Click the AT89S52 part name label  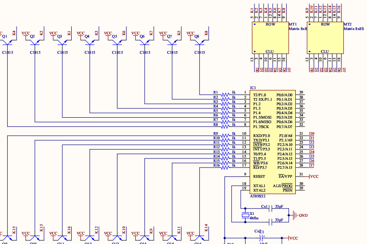[x=258, y=196]
